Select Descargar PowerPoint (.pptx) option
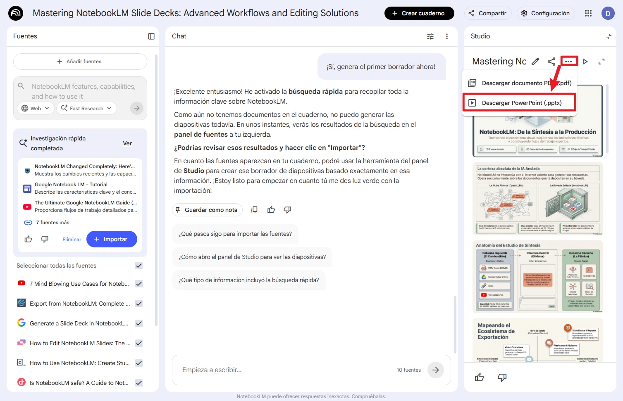Image resolution: width=623 pixels, height=401 pixels. coord(519,103)
